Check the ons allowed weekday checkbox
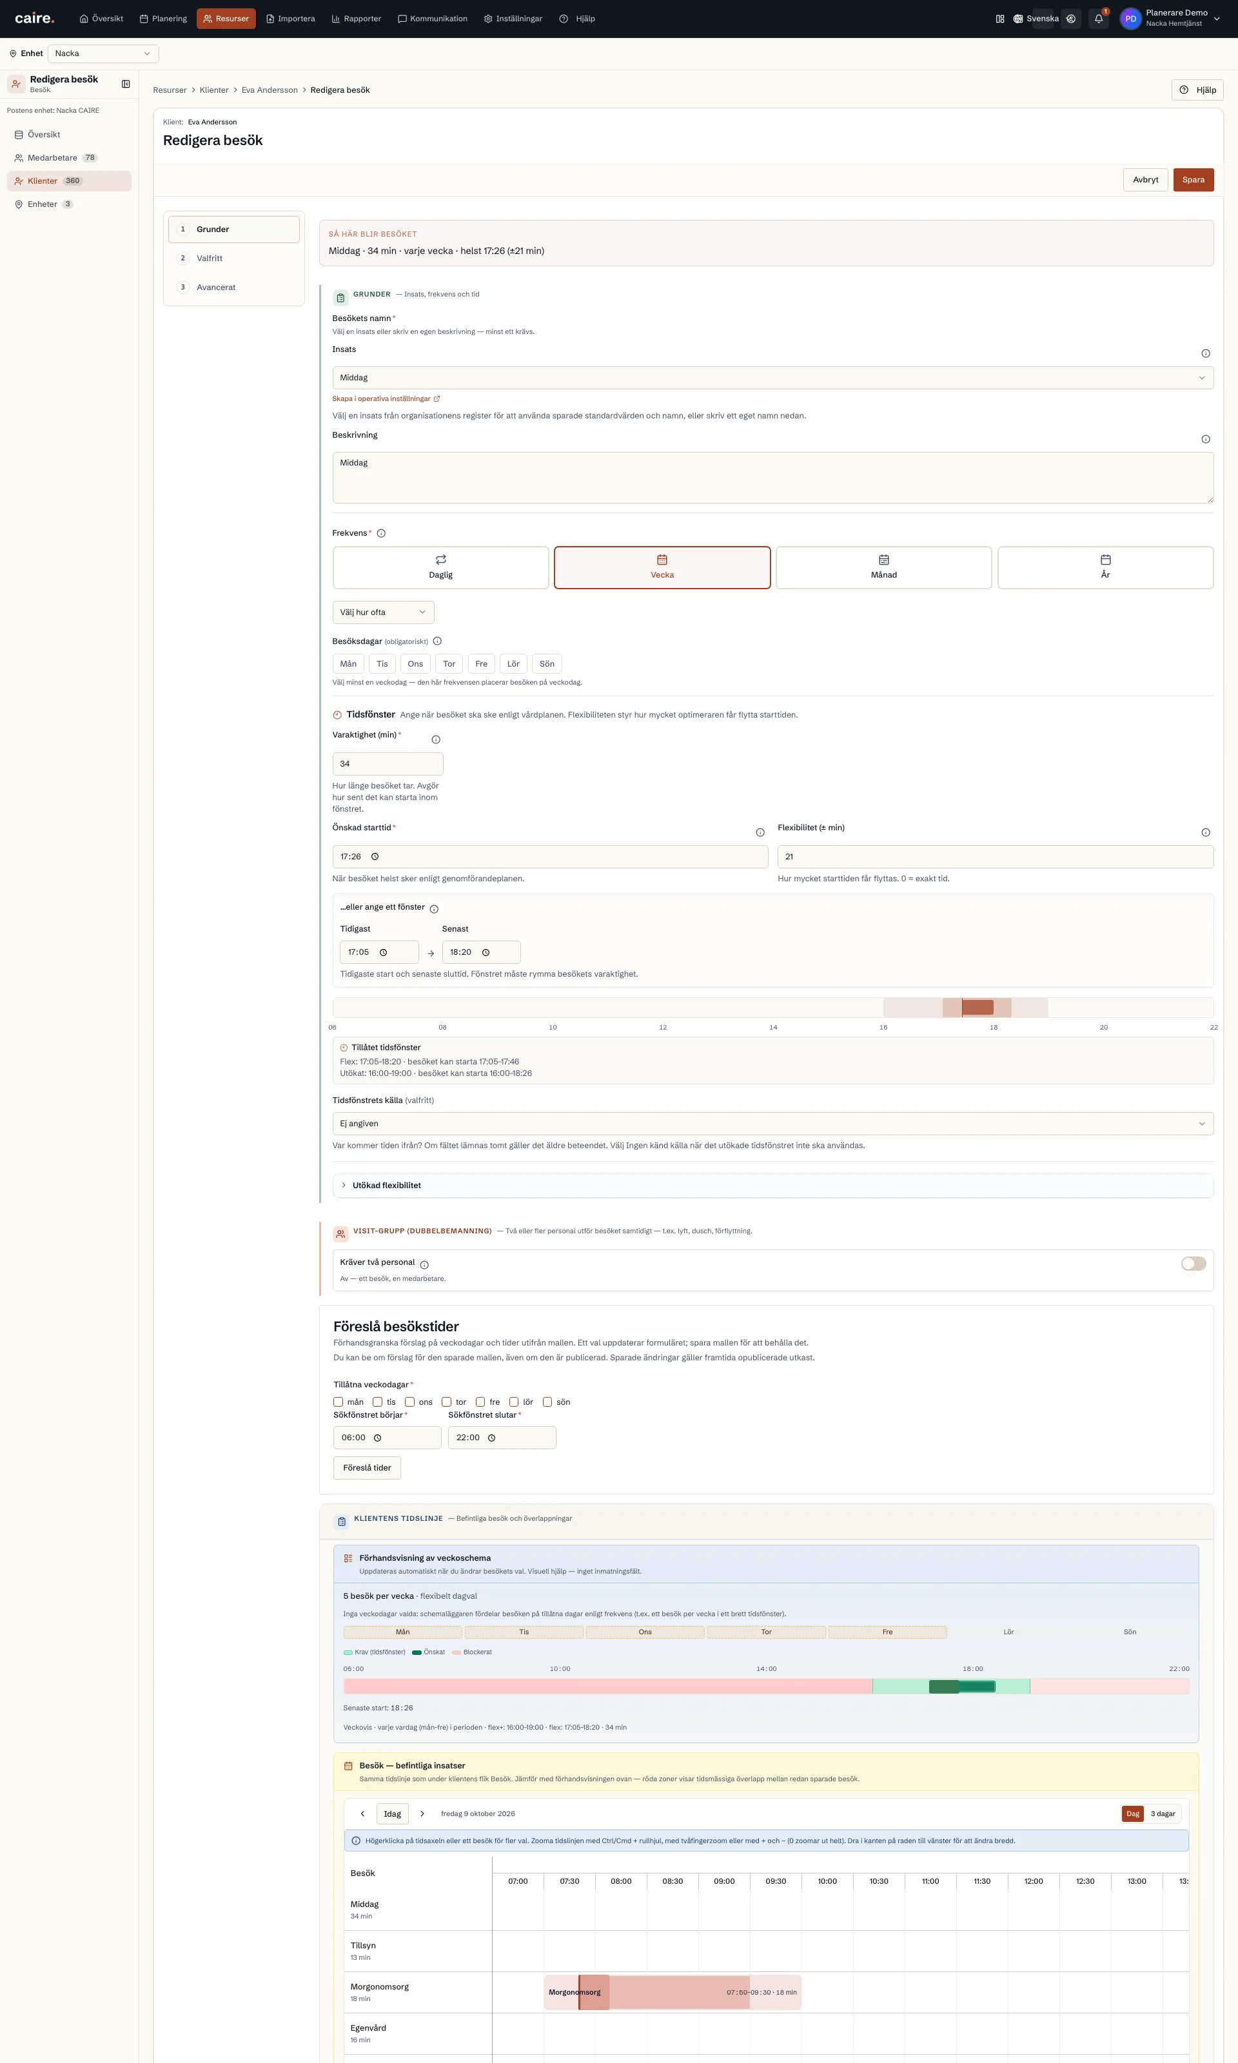 (x=409, y=1402)
